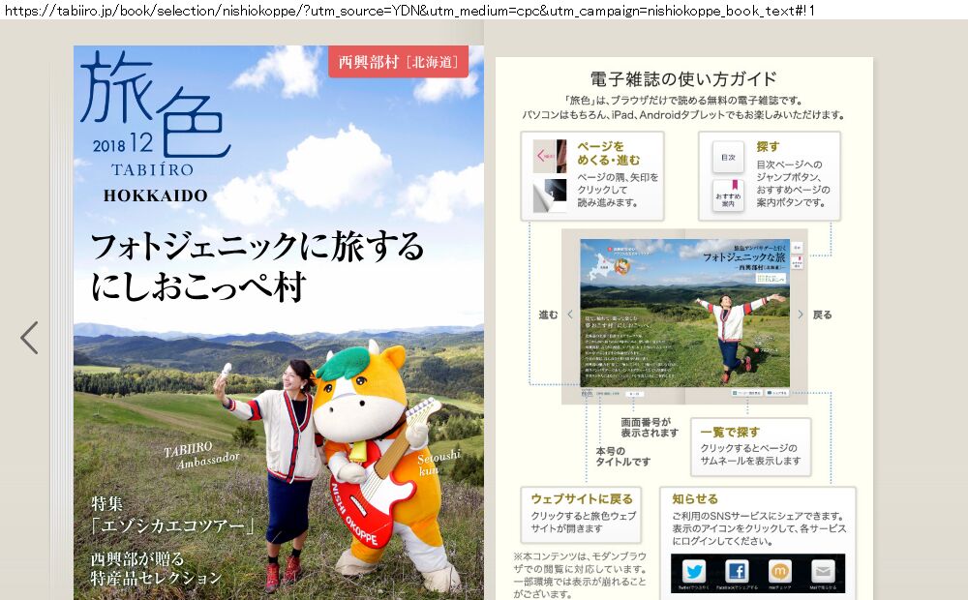
Task: Click the にしおこっぺ村 headline line
Action: pos(198,287)
